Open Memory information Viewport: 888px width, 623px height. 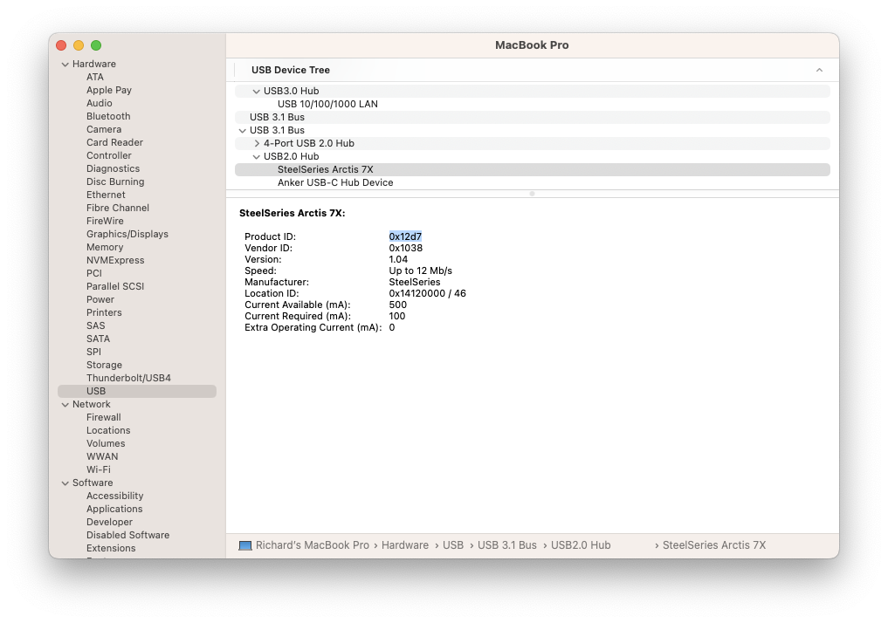[x=104, y=247]
